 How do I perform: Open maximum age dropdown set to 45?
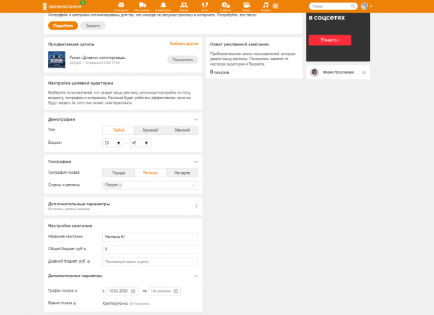pyautogui.click(x=141, y=143)
